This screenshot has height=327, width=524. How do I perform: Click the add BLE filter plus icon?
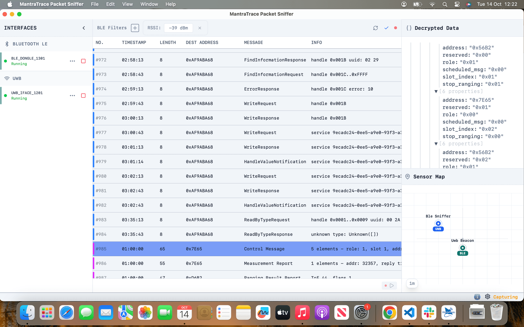click(135, 28)
